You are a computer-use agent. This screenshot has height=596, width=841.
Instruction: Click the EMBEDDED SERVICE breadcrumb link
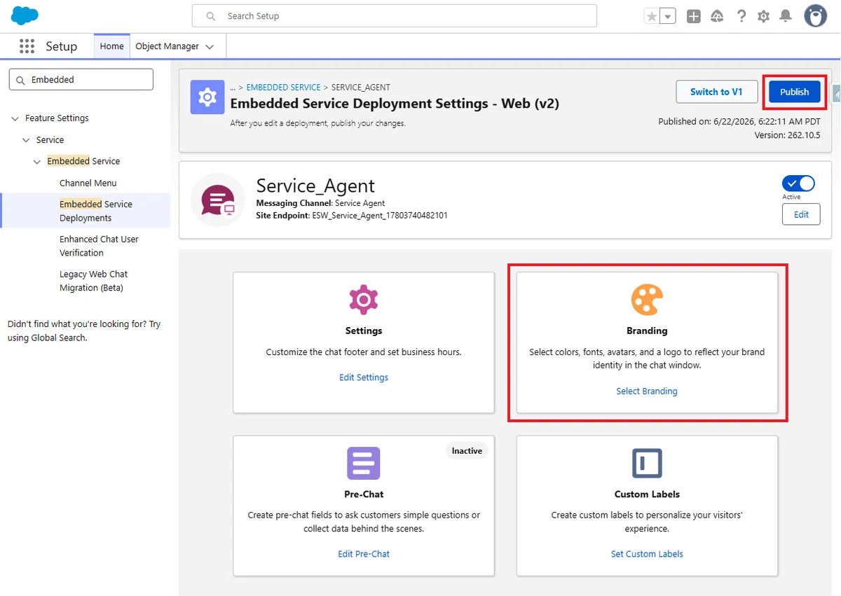pos(283,88)
